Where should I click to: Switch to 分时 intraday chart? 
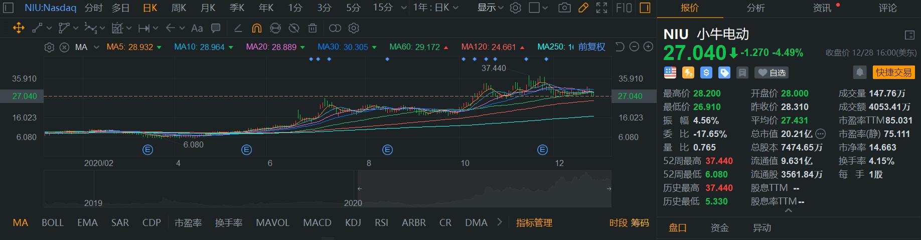point(94,7)
